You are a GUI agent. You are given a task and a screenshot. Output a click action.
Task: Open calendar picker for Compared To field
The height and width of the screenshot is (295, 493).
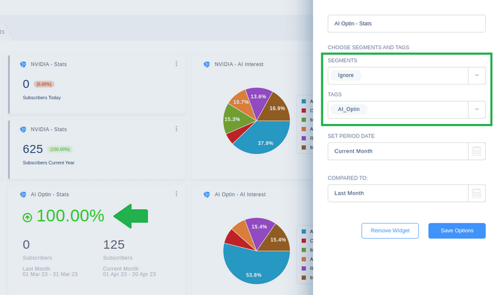[477, 193]
